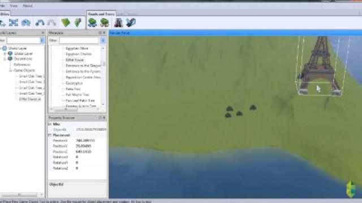Click Metadata list scroll up arrow
This screenshot has width=362, height=203.
click(x=103, y=48)
